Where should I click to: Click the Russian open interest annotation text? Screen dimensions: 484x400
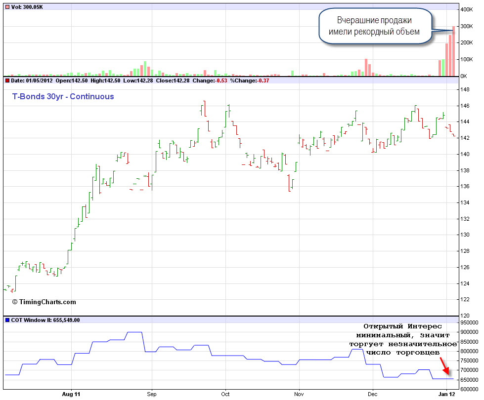[402, 340]
